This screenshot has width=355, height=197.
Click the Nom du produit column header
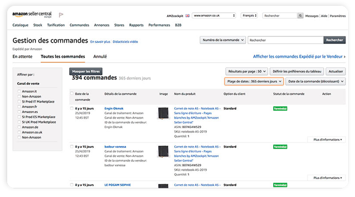point(185,94)
